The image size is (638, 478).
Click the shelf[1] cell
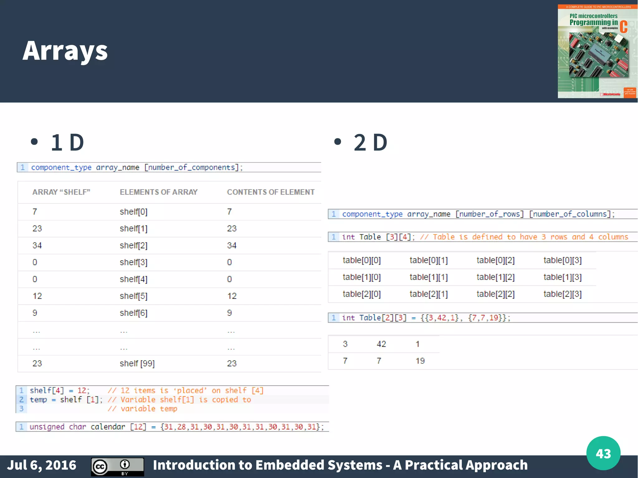pos(134,229)
